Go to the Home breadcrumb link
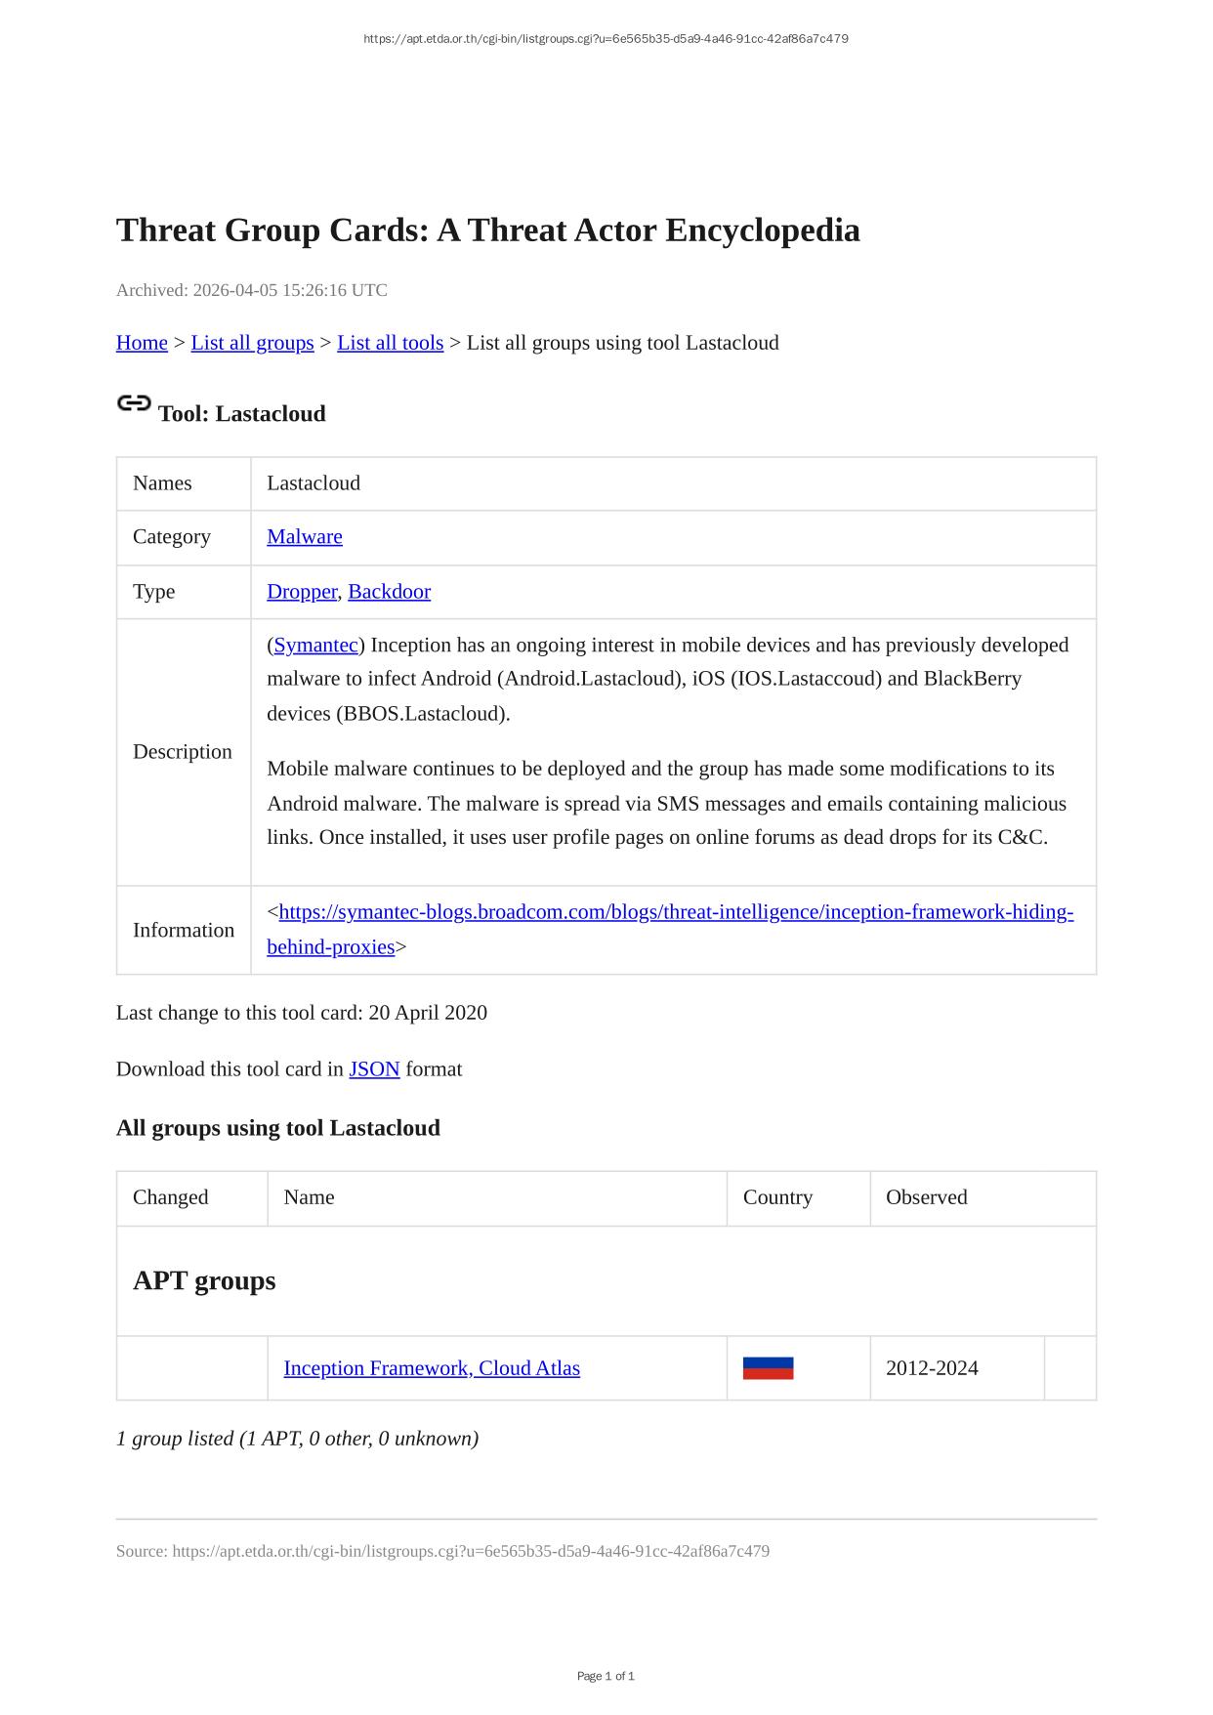This screenshot has height=1715, width=1213. pyautogui.click(x=142, y=343)
